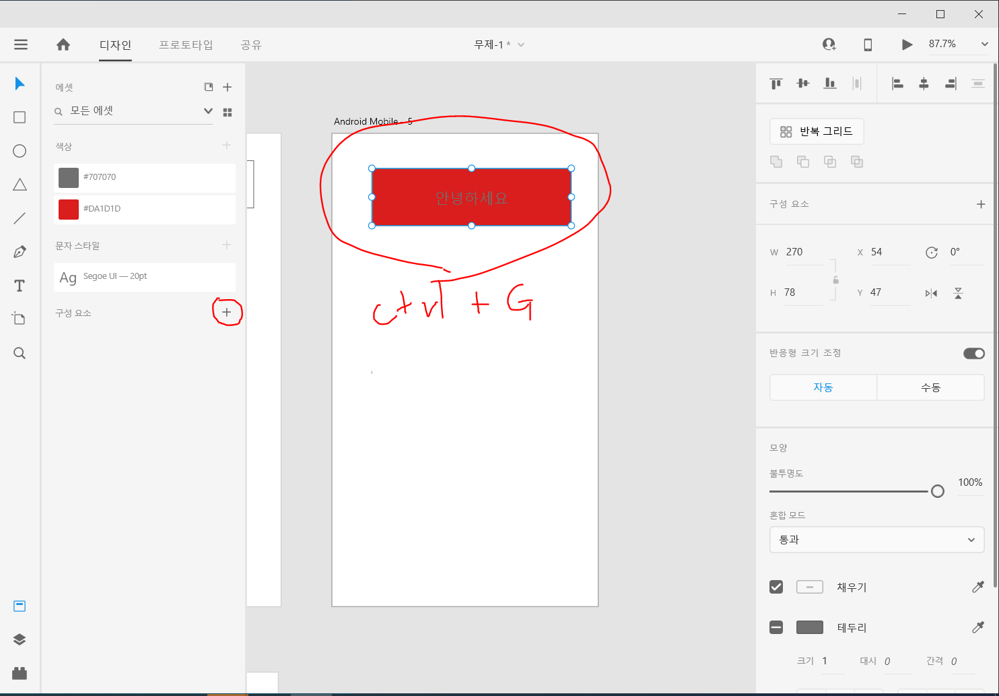The height and width of the screenshot is (696, 999).
Task: Toggle the width-height aspect lock
Action: tap(836, 280)
